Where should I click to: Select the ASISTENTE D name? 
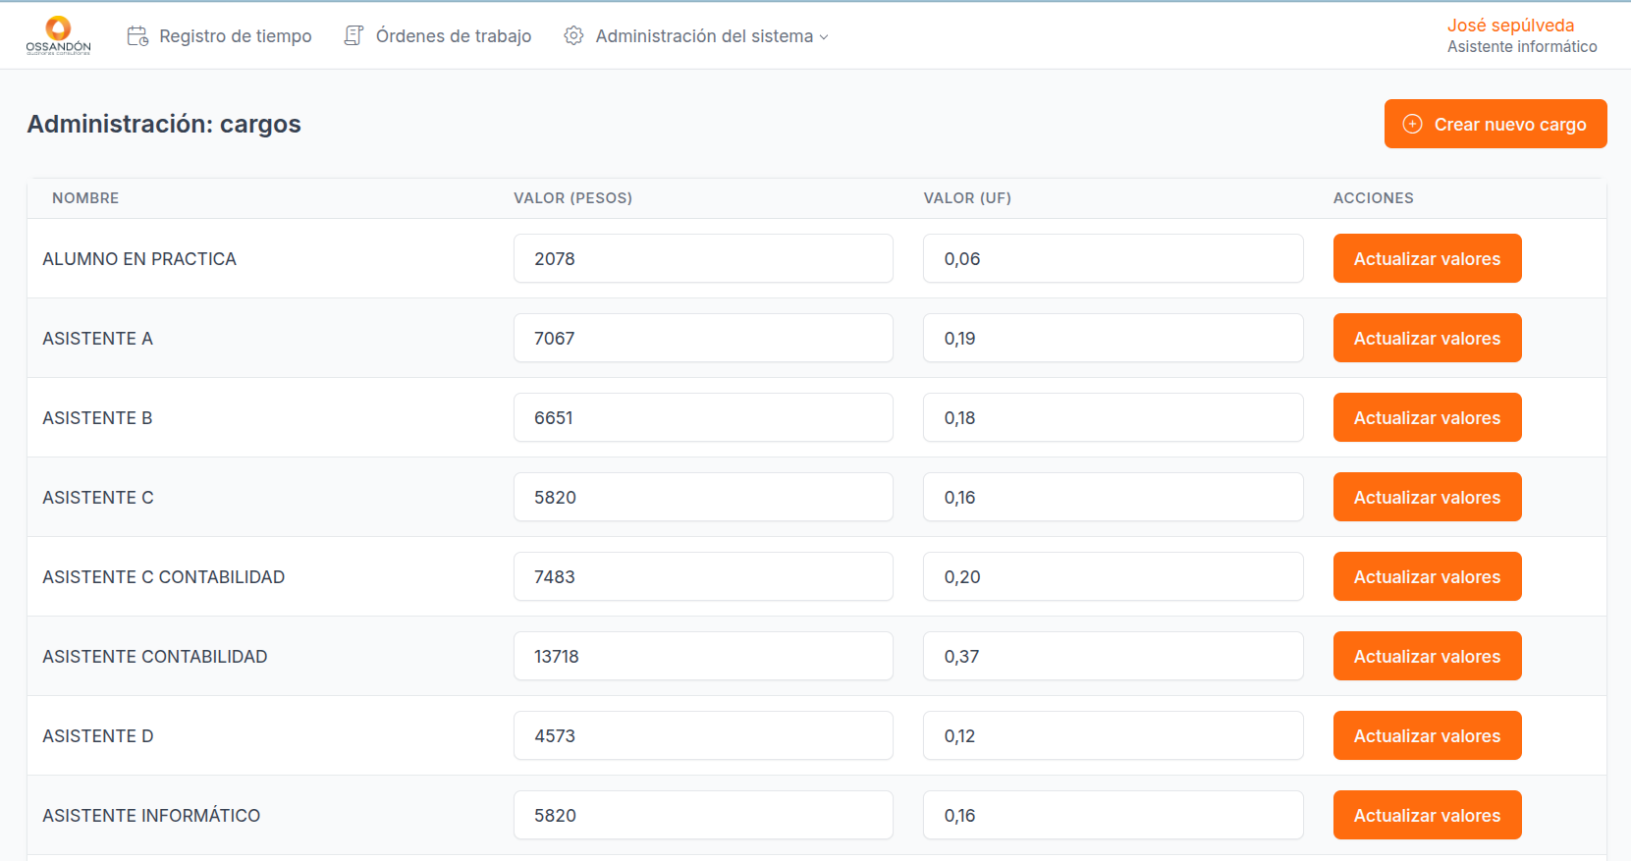coord(98,736)
